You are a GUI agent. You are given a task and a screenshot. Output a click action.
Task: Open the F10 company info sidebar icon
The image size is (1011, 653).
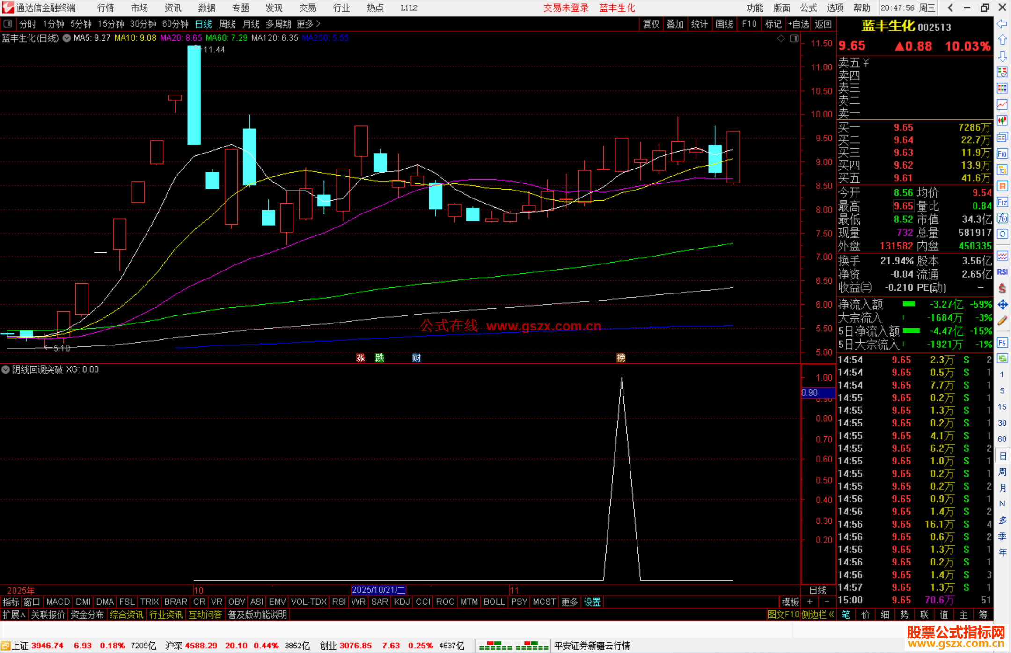tap(1002, 154)
